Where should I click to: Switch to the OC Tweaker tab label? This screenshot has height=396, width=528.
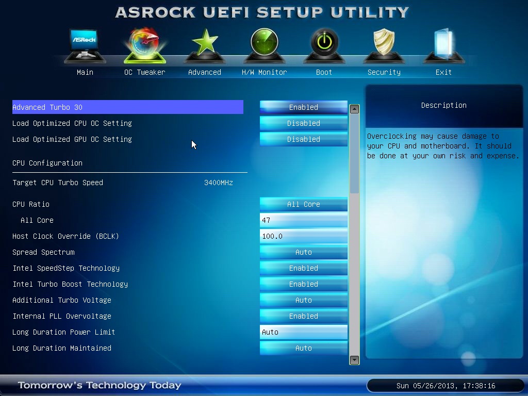[x=145, y=72]
